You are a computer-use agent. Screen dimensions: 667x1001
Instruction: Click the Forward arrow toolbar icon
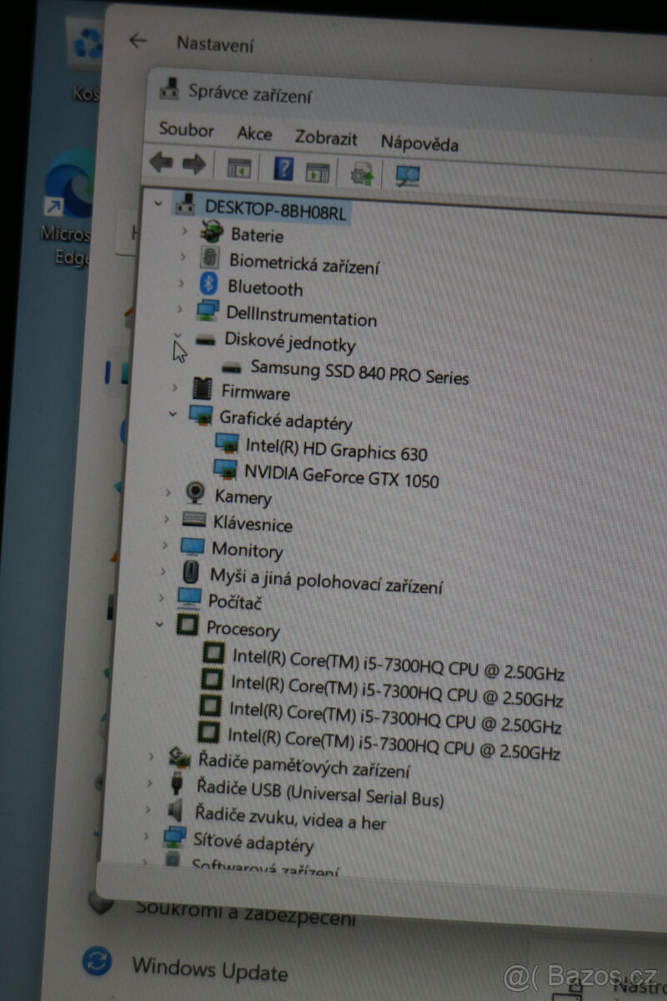click(193, 163)
